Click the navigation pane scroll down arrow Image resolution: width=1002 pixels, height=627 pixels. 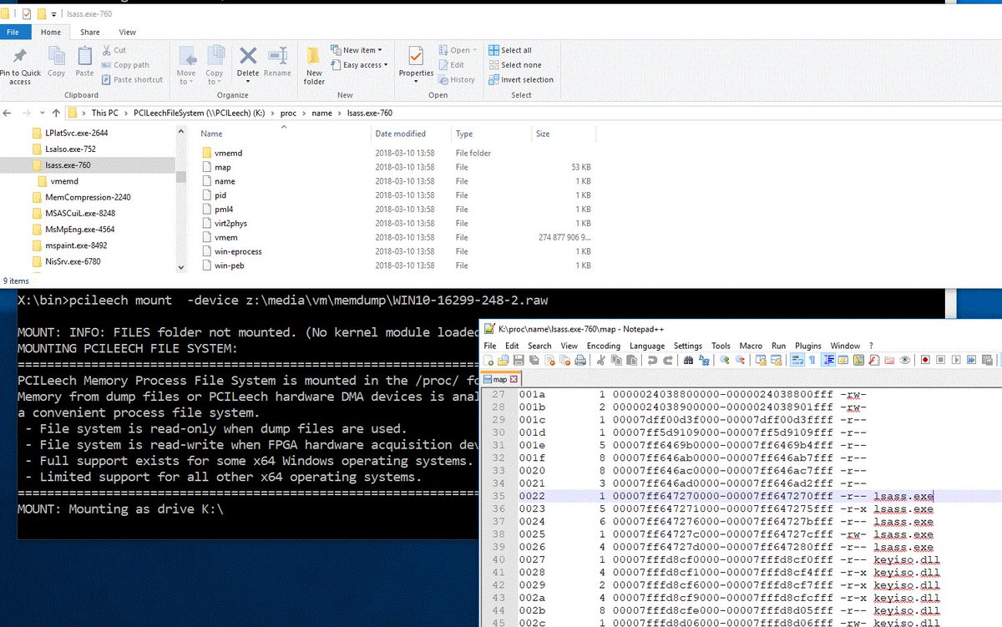pos(181,267)
